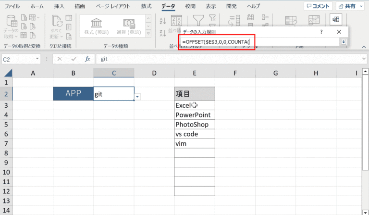Expand the Name Box dropdown

37,59
